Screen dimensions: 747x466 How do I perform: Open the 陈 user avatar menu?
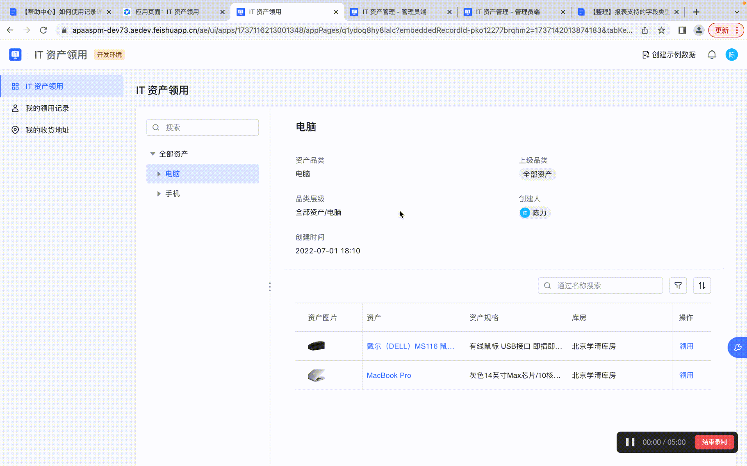tap(732, 54)
